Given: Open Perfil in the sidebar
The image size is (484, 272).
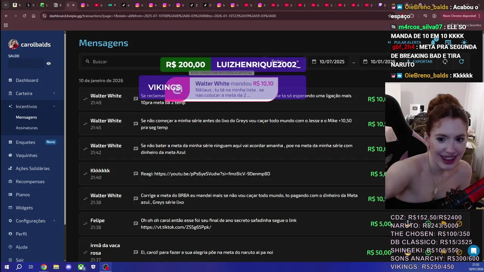Looking at the screenshot, I should [21, 234].
